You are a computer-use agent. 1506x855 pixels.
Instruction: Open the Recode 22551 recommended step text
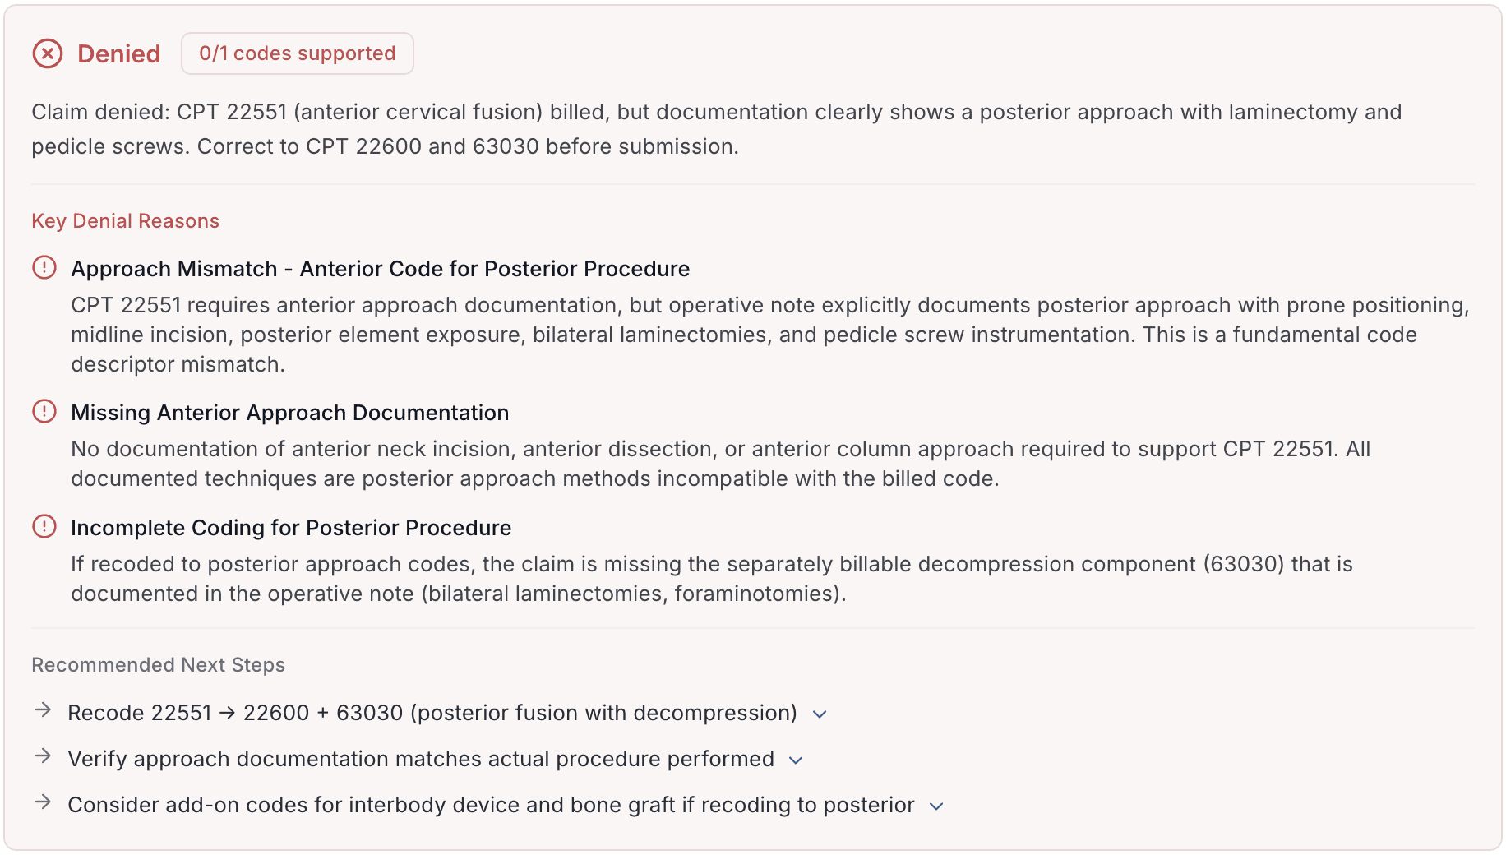coord(432,713)
